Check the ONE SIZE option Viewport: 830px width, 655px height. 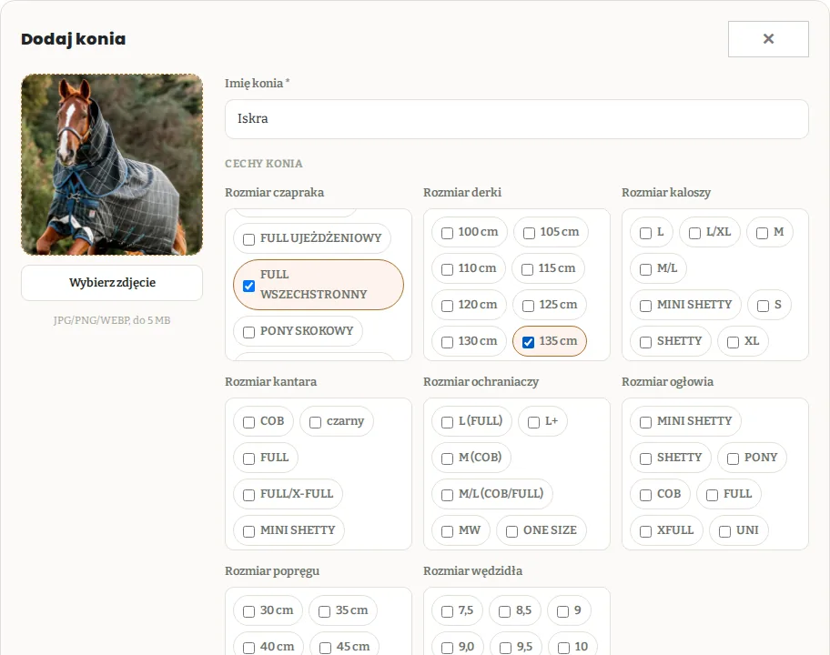tap(511, 531)
